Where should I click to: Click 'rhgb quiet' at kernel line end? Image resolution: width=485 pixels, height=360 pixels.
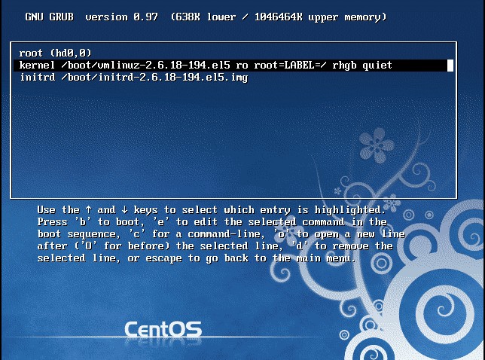click(x=362, y=66)
